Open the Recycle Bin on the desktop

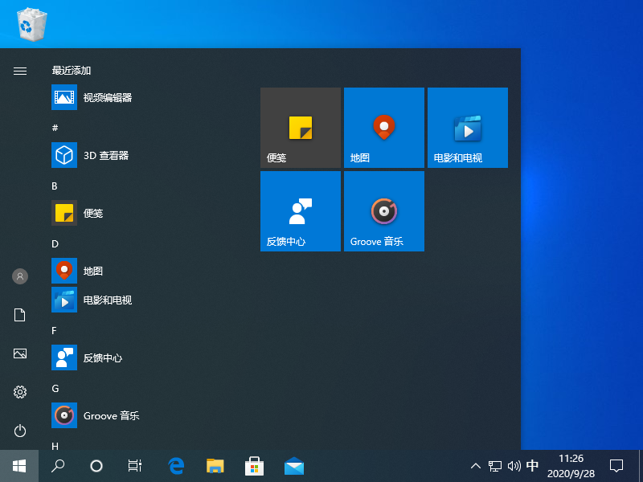(x=31, y=24)
